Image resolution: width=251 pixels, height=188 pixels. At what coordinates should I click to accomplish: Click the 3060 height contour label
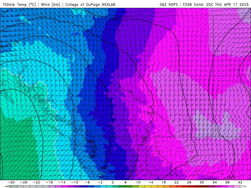[x=104, y=168]
